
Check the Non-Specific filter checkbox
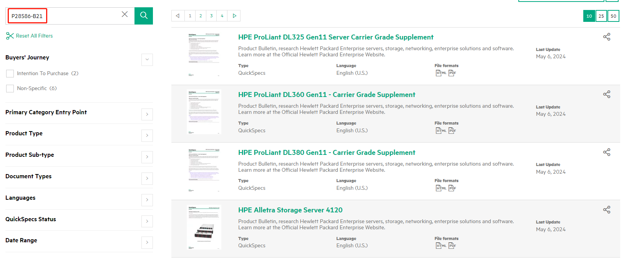pos(10,89)
